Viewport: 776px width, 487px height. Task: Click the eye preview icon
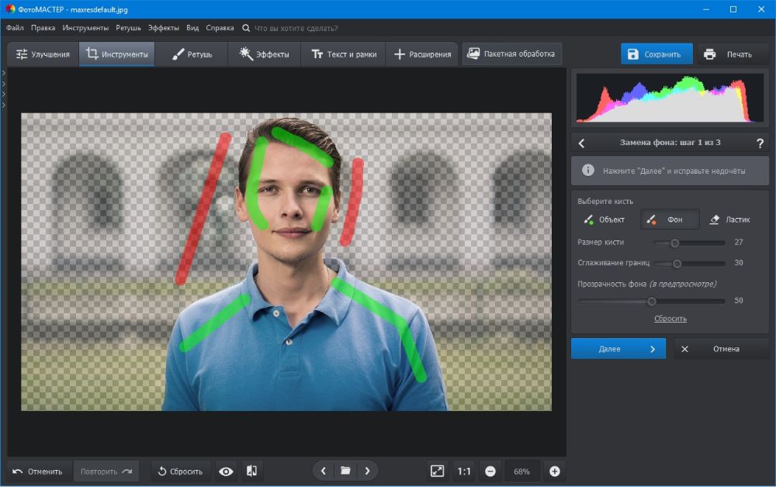pos(226,471)
